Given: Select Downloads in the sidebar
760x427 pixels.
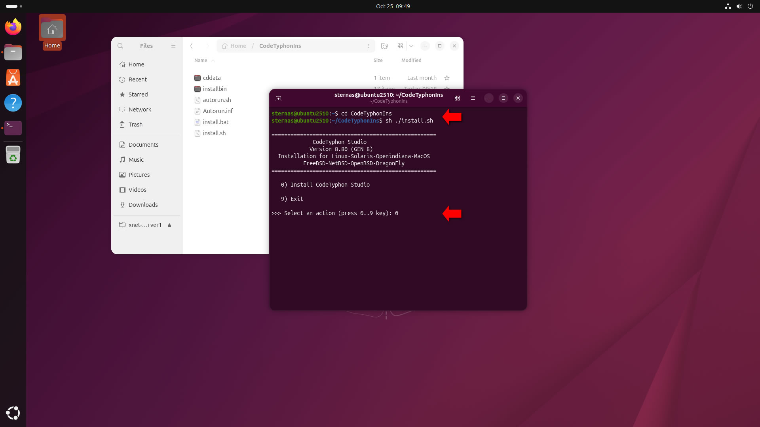Looking at the screenshot, I should [x=143, y=205].
